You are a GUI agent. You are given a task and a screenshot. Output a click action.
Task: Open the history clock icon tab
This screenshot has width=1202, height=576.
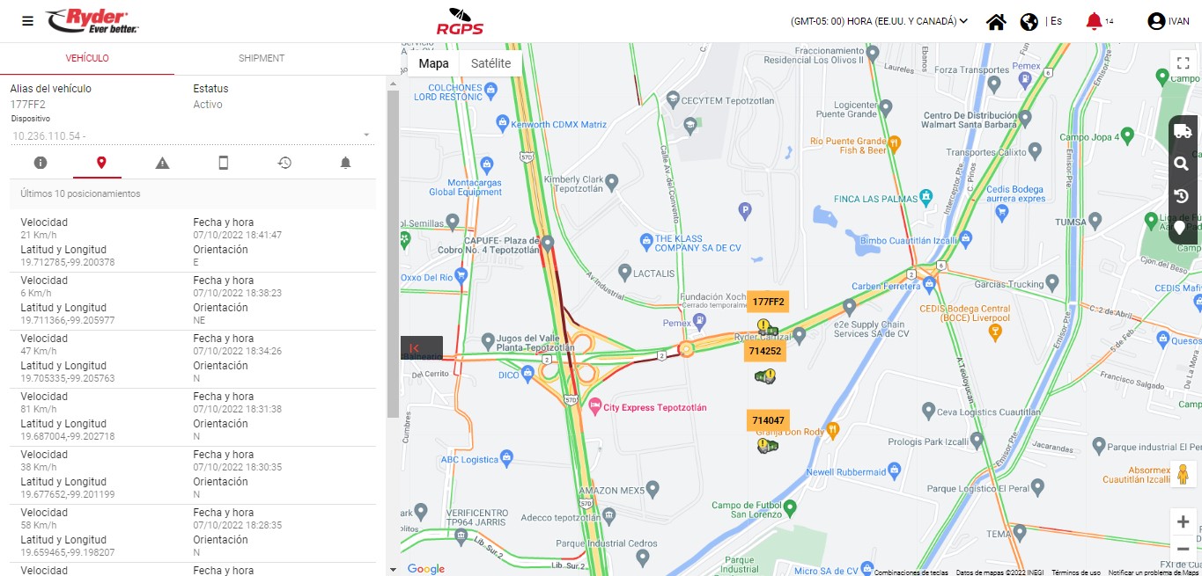(284, 163)
